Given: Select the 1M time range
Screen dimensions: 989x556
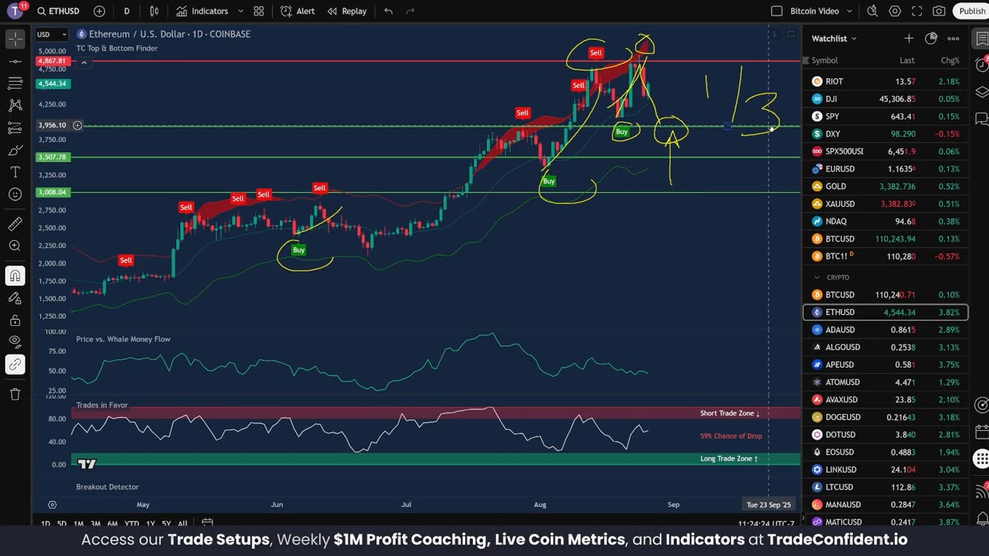Looking at the screenshot, I should tap(78, 524).
